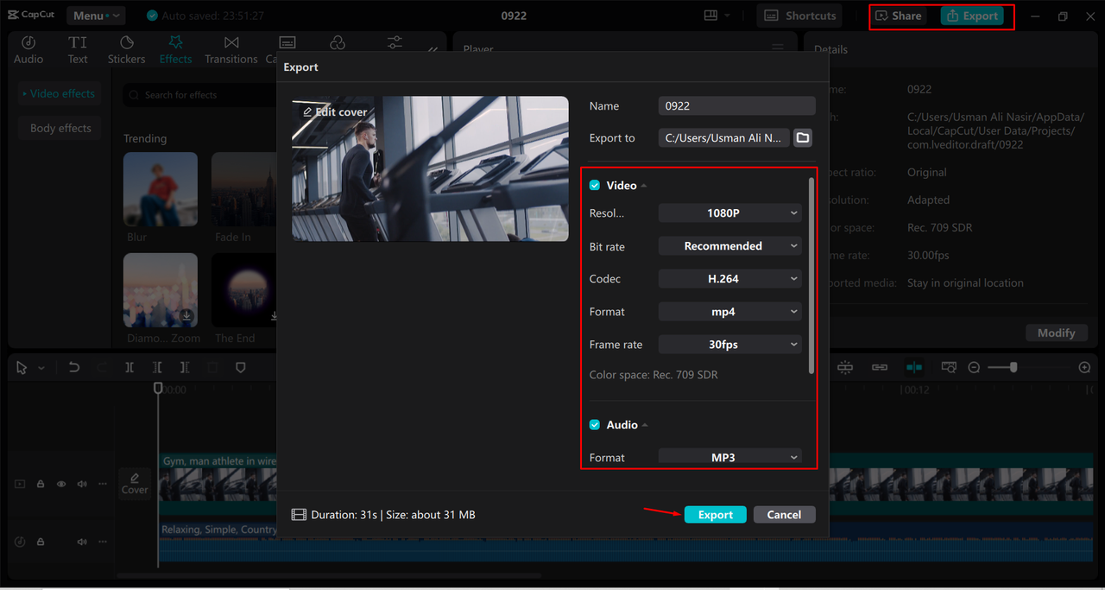Click the Name input field

736,105
